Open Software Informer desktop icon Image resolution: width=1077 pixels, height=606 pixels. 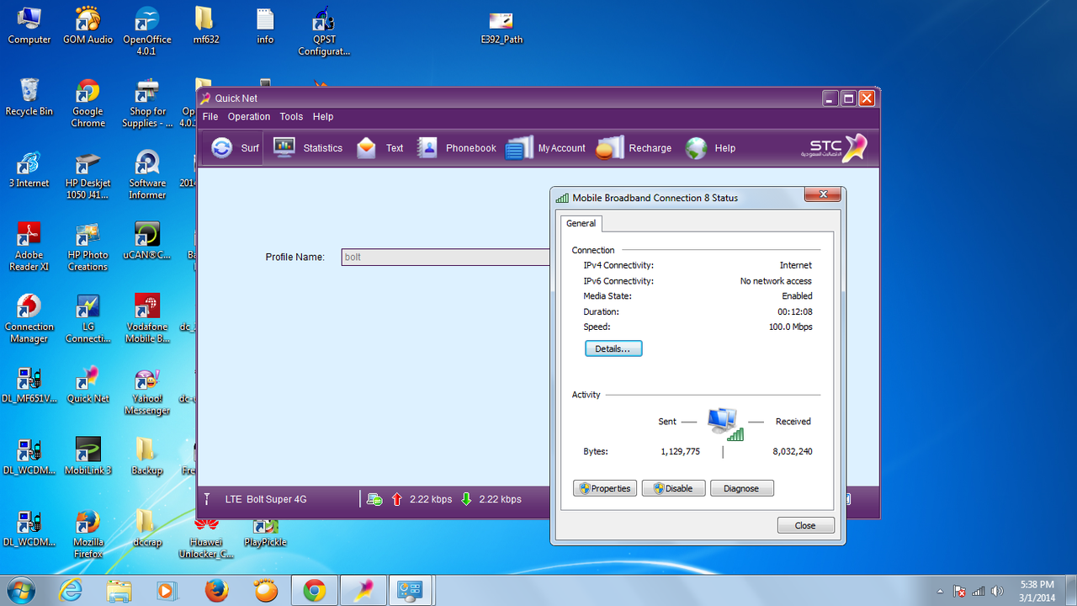click(x=147, y=175)
